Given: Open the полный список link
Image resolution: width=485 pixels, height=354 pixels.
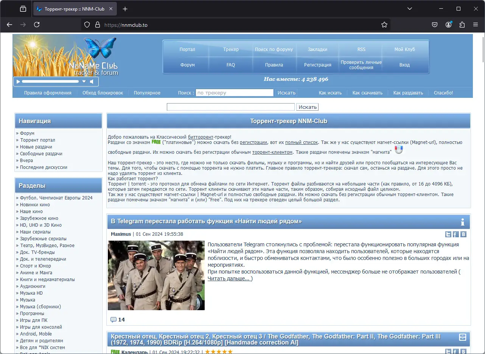Looking at the screenshot, I should pos(302,142).
